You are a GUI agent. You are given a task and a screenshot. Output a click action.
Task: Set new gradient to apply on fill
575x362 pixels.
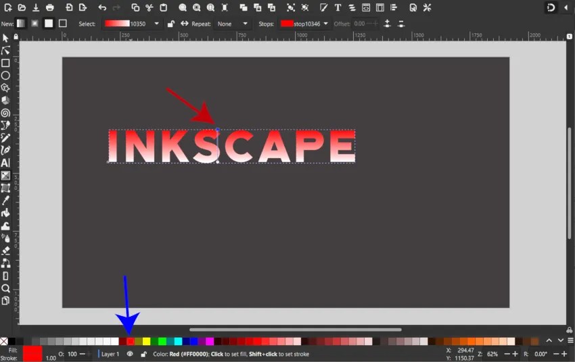pyautogui.click(x=49, y=24)
